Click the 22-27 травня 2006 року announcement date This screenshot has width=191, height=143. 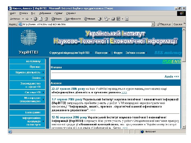point(68,89)
